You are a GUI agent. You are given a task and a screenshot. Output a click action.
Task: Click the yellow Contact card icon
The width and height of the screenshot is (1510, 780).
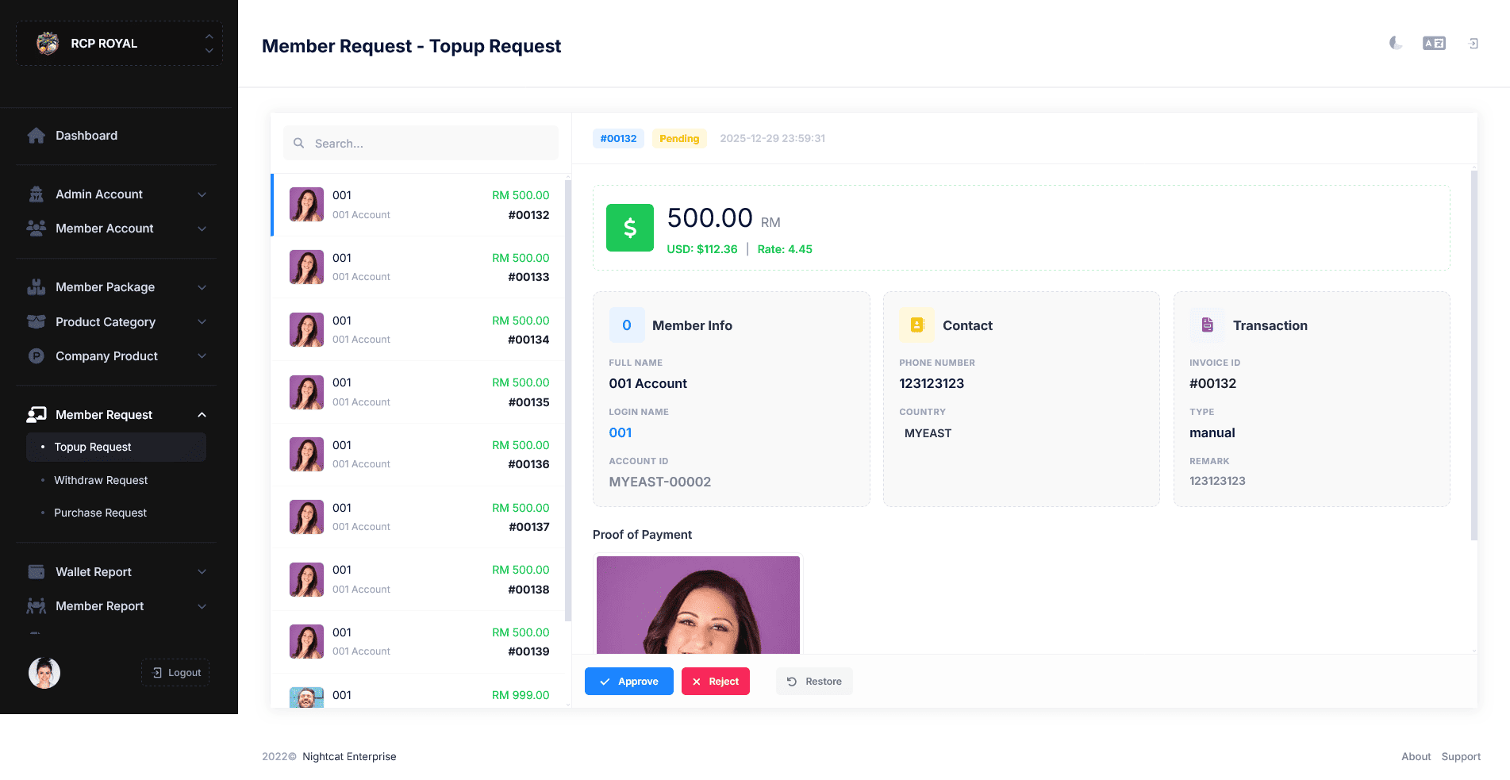[x=917, y=325]
